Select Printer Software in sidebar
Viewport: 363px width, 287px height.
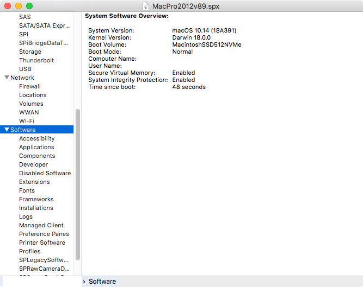click(42, 243)
